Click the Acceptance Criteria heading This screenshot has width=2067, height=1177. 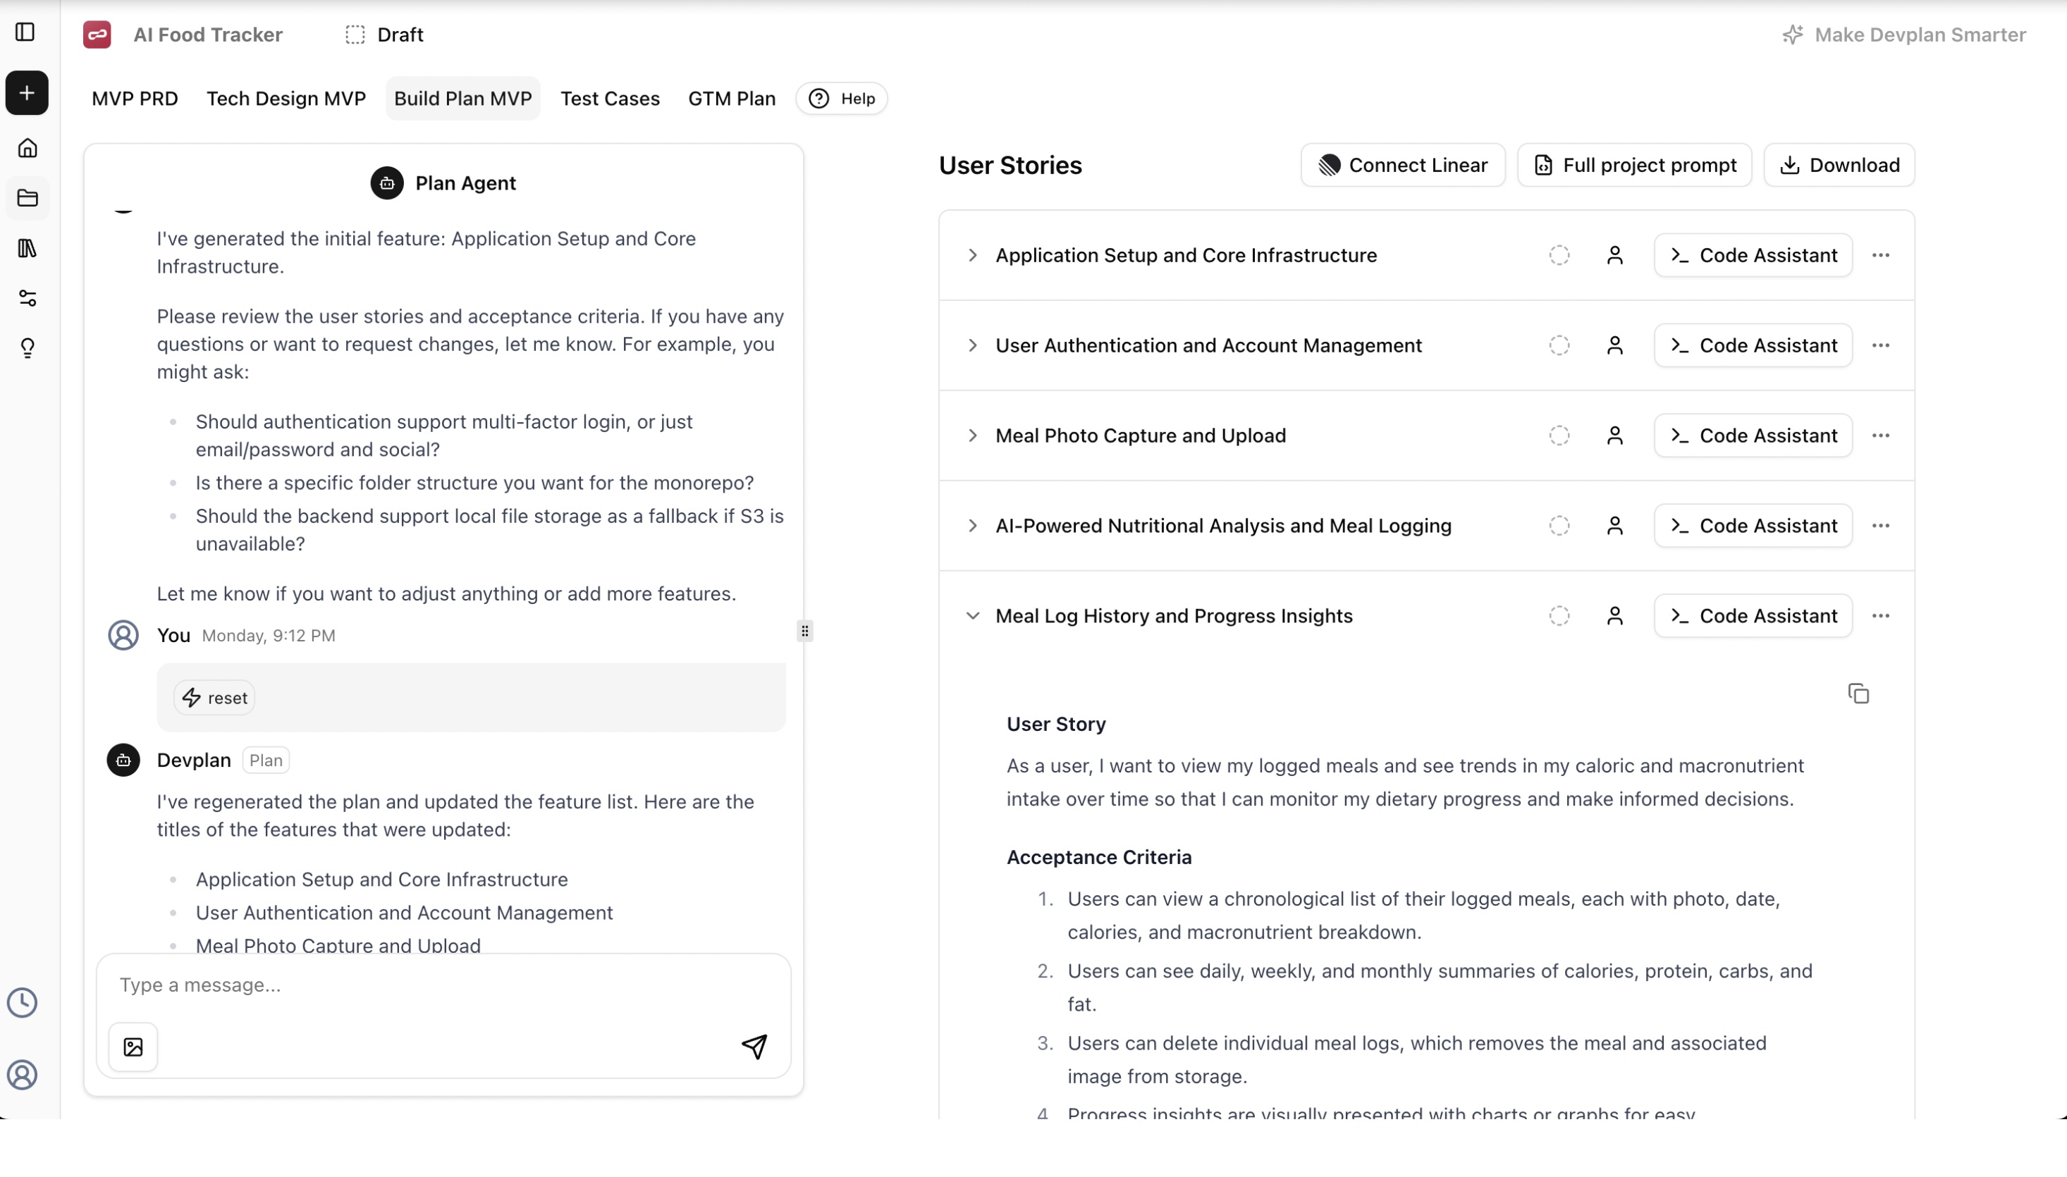point(1099,858)
